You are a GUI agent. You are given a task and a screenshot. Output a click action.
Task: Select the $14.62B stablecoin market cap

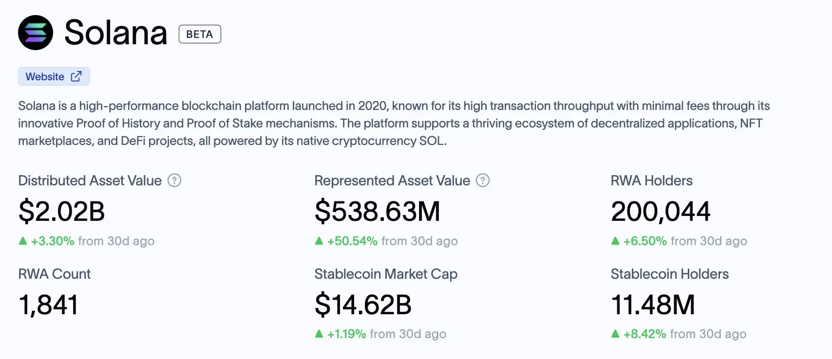click(363, 305)
